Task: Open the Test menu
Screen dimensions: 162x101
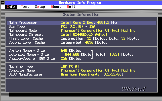Action: pyautogui.click(x=25, y=7)
